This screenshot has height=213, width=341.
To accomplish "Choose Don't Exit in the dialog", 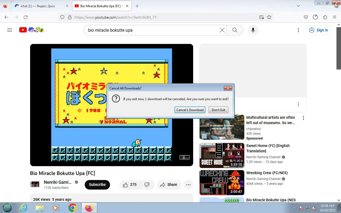I will (x=218, y=110).
